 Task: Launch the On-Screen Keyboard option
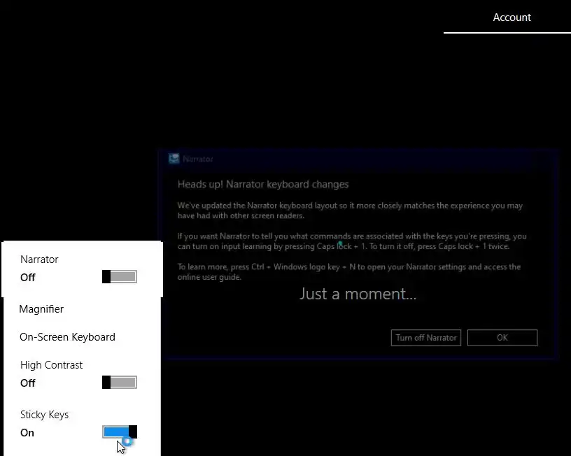pyautogui.click(x=67, y=337)
